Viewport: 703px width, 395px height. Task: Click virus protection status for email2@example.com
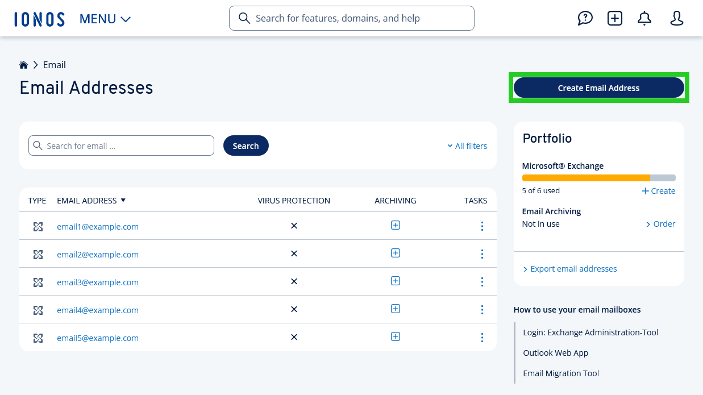294,253
